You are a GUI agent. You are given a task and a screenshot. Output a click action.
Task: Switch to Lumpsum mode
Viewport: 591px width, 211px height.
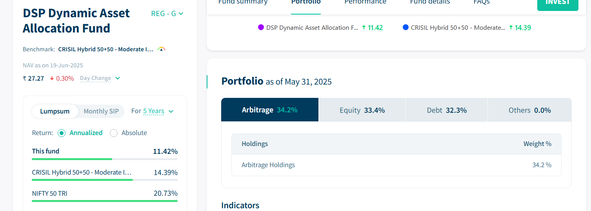tap(55, 111)
